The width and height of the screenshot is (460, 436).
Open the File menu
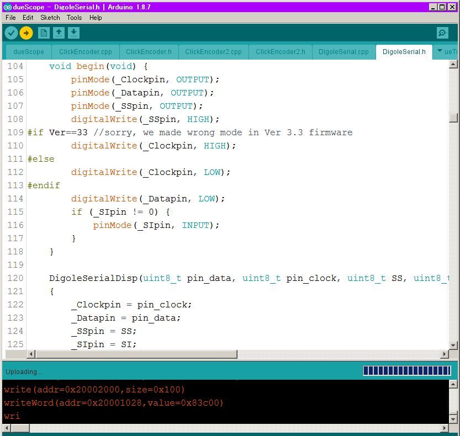tap(10, 18)
